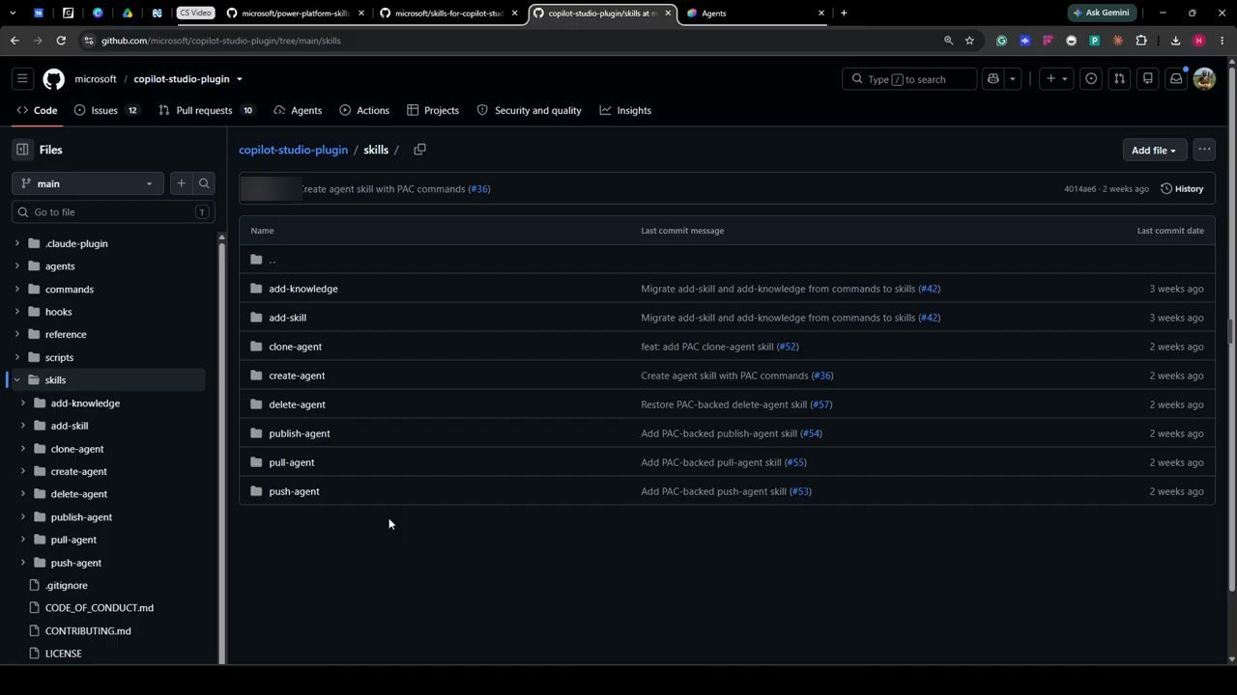Viewport: 1237px width, 695px height.
Task: Open the Insights tab
Action: [625, 110]
